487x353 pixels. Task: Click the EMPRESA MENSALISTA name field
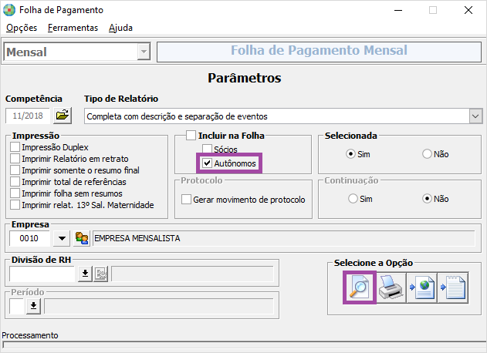[x=284, y=238]
